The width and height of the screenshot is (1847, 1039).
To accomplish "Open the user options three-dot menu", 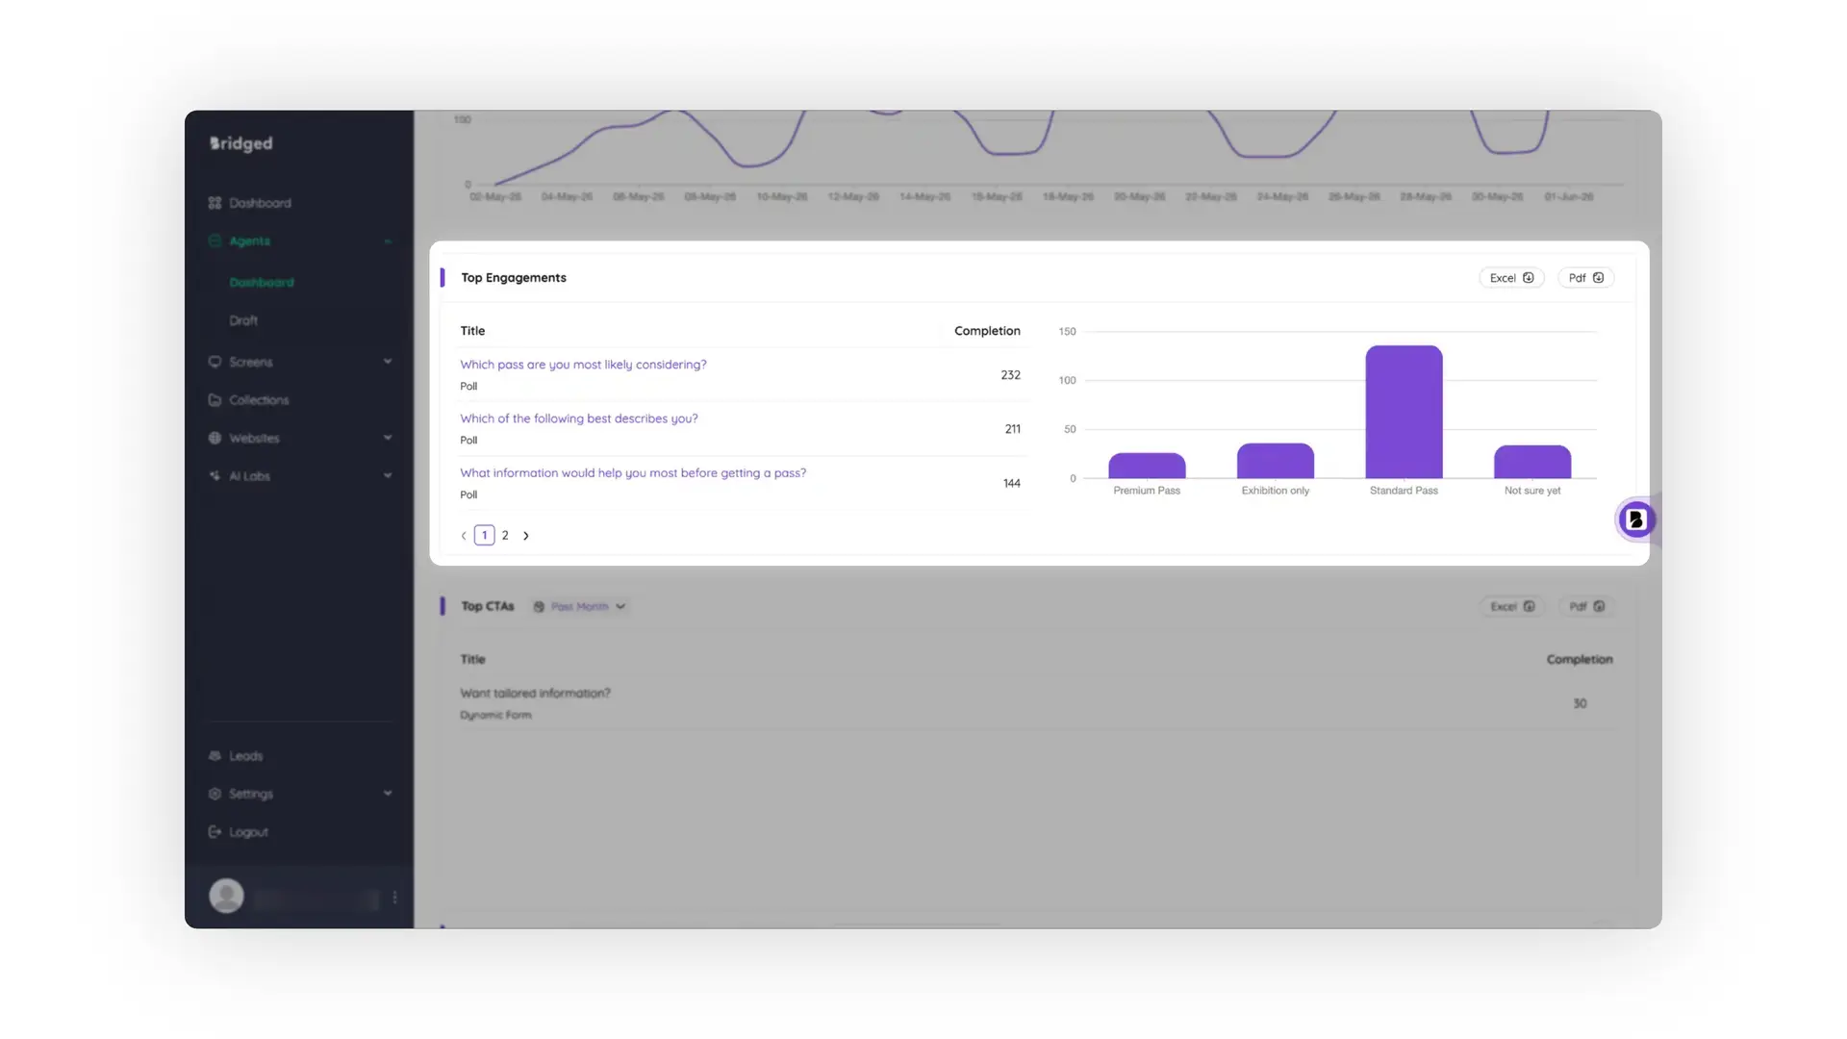I will pyautogui.click(x=394, y=897).
